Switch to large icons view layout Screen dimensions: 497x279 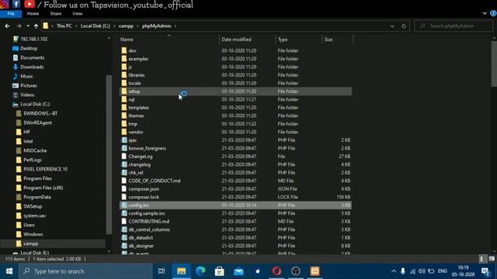[x=491, y=259]
